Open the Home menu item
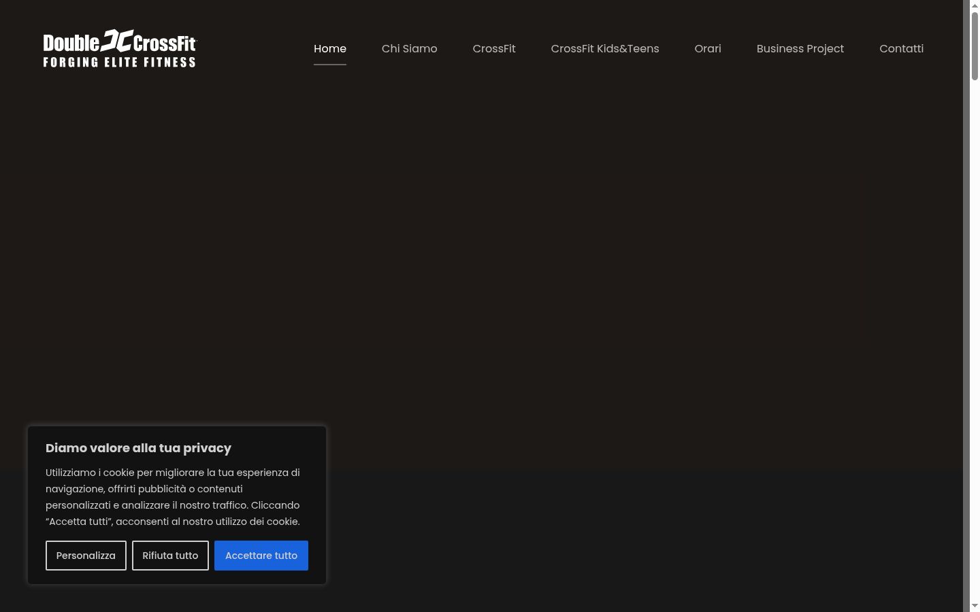The height and width of the screenshot is (612, 980). pos(330,49)
